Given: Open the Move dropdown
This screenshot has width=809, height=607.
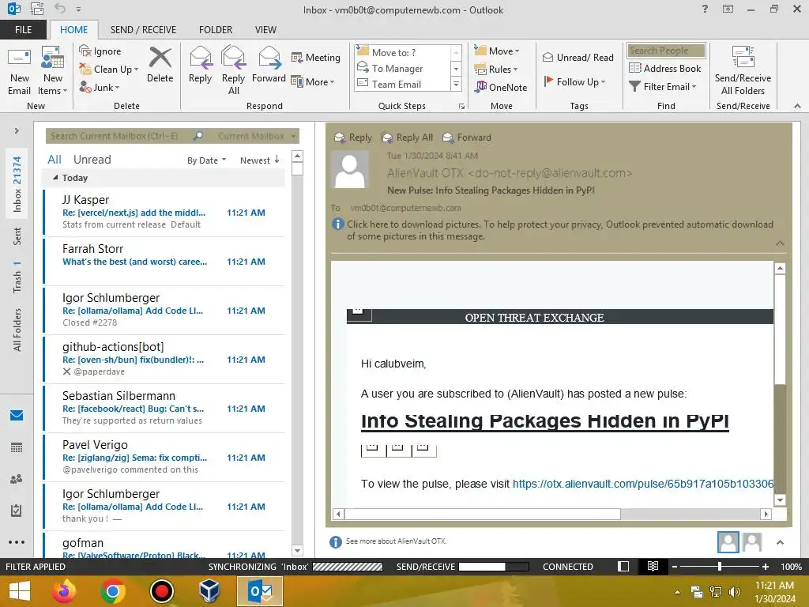Looking at the screenshot, I should tap(496, 51).
